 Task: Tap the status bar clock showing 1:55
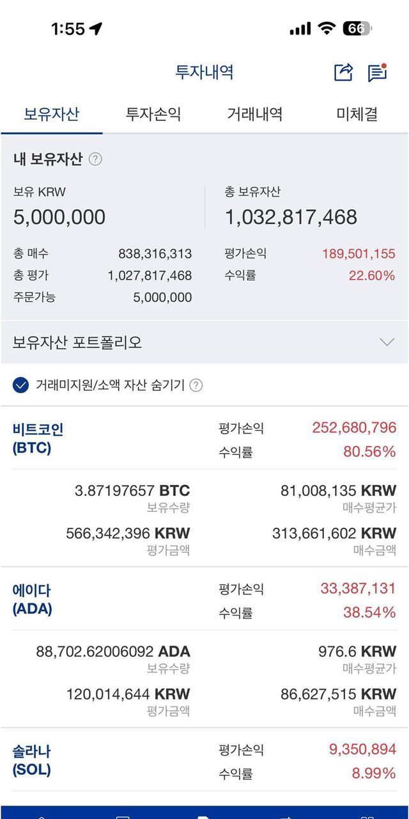(68, 29)
